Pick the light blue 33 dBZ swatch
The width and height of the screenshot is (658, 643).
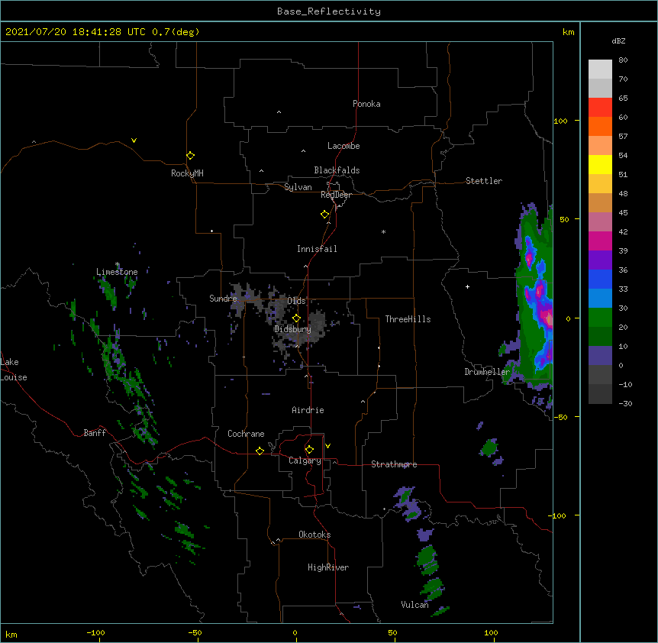pyautogui.click(x=600, y=298)
